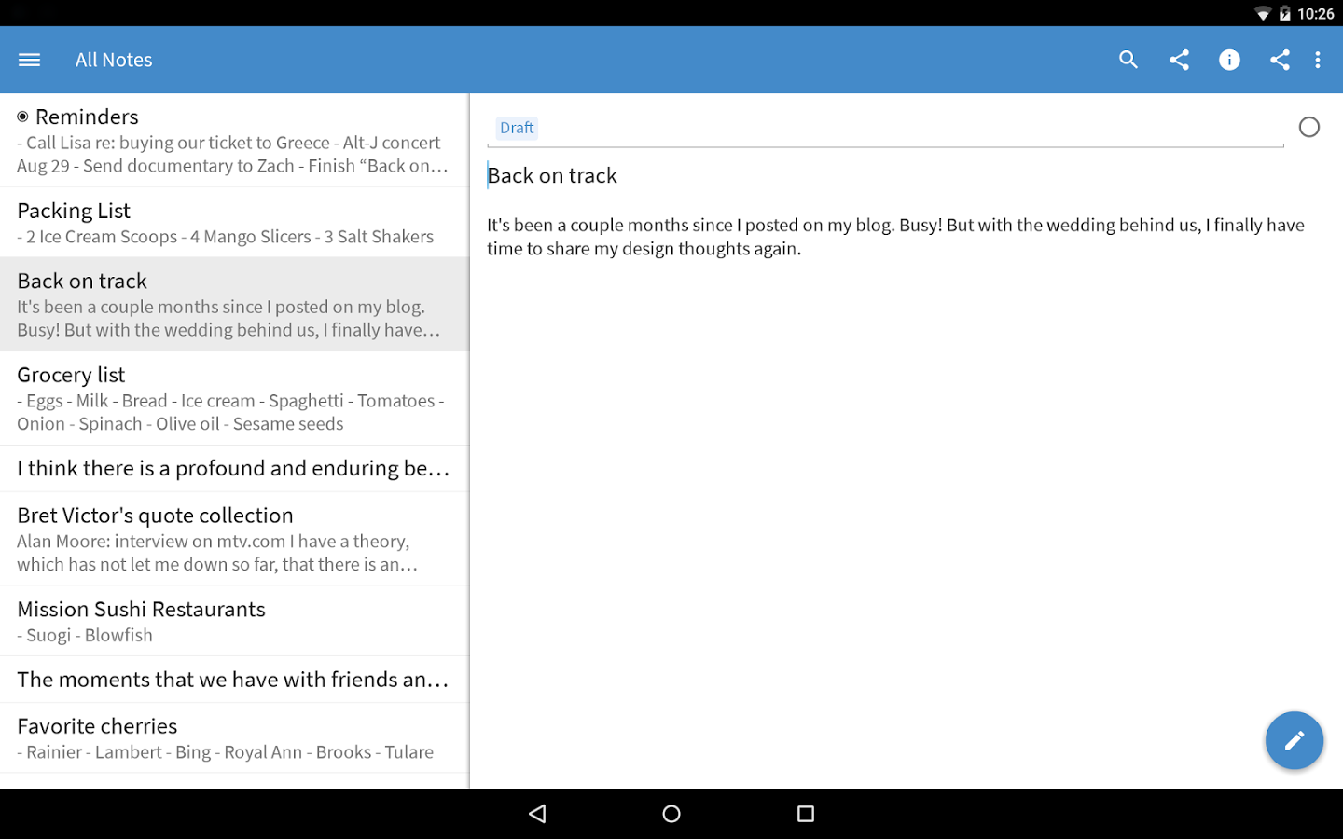Image resolution: width=1343 pixels, height=839 pixels.
Task: Toggle the pin circle on the open note
Action: 1309,126
